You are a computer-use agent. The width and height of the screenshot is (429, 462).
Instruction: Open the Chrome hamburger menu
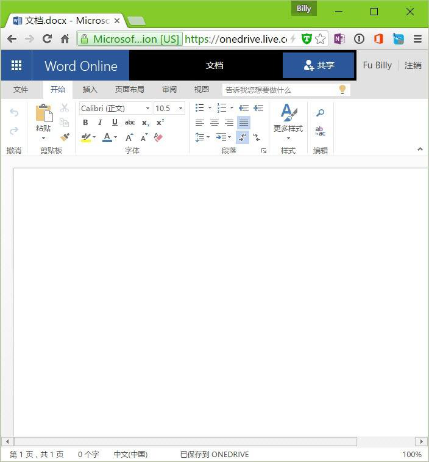tap(417, 38)
